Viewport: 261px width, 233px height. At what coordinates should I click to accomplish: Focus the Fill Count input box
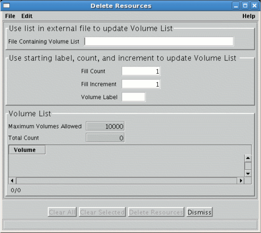tap(141, 71)
